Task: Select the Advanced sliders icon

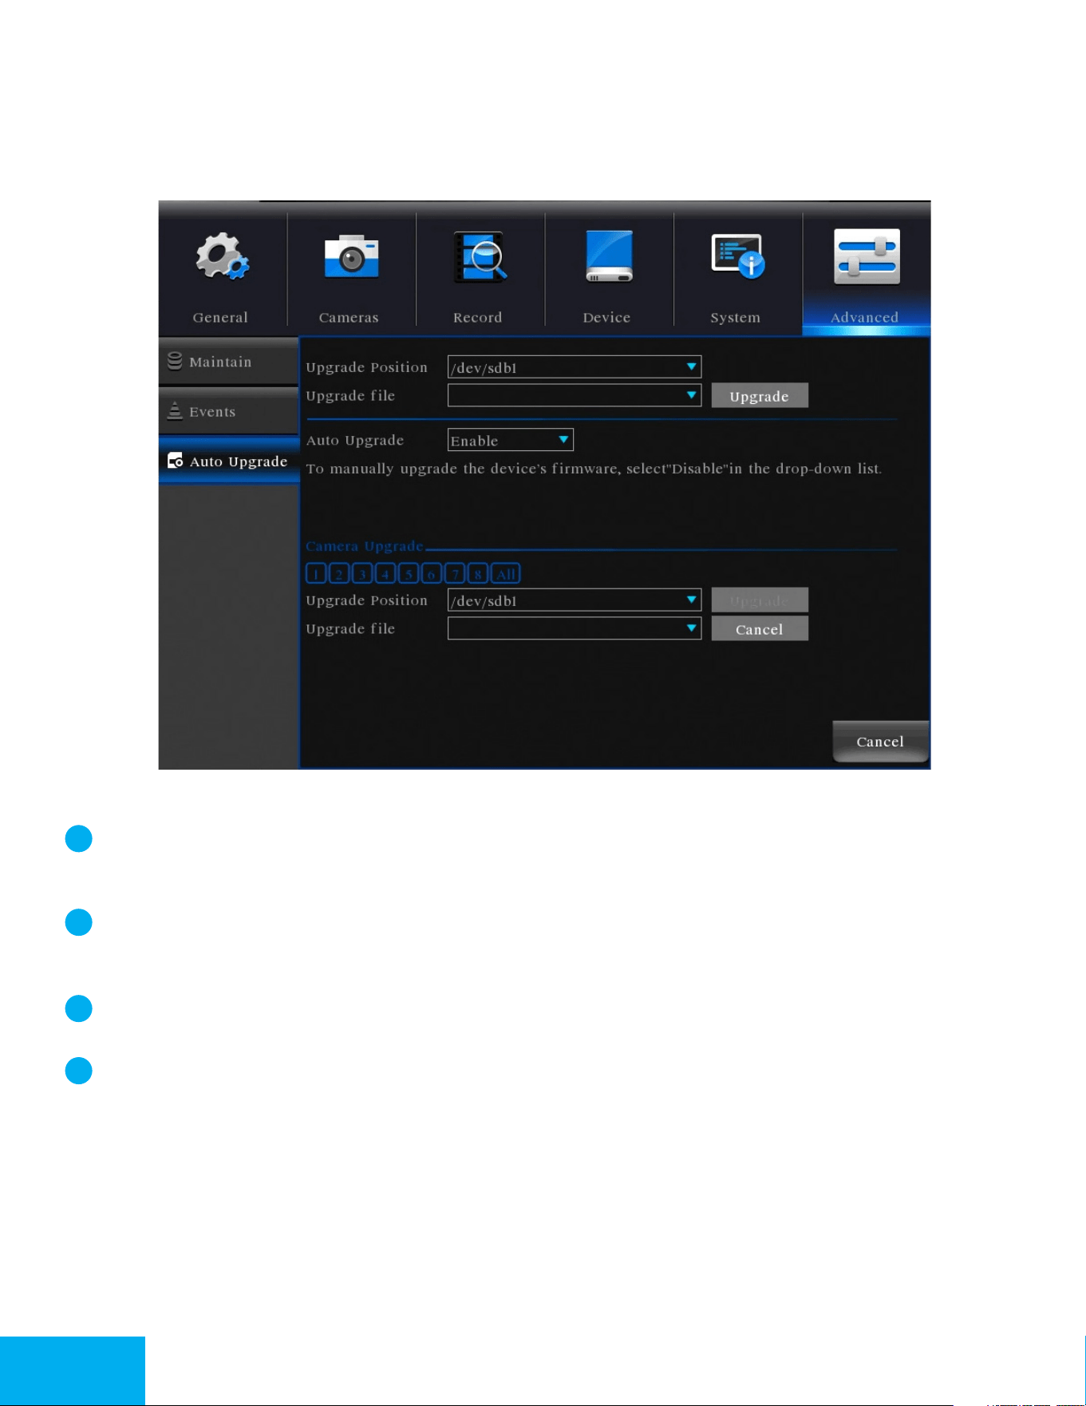Action: point(867,257)
